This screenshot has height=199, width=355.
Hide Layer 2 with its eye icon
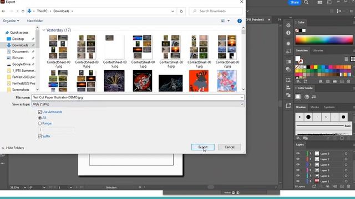point(298,159)
